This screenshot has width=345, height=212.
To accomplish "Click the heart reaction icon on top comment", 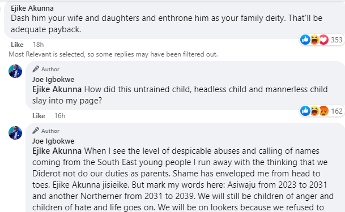I will 323,40.
